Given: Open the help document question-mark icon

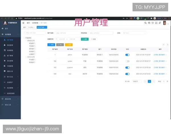Looking at the screenshot, I should click(x=153, y=23).
